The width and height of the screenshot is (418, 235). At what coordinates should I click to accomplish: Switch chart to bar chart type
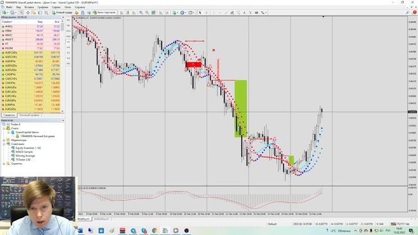(121, 12)
